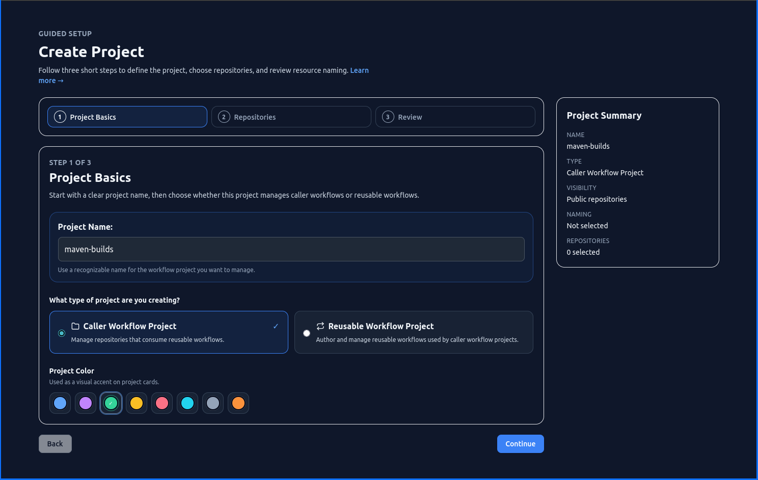
Task: Pick the pink project color swatch
Action: tap(162, 403)
